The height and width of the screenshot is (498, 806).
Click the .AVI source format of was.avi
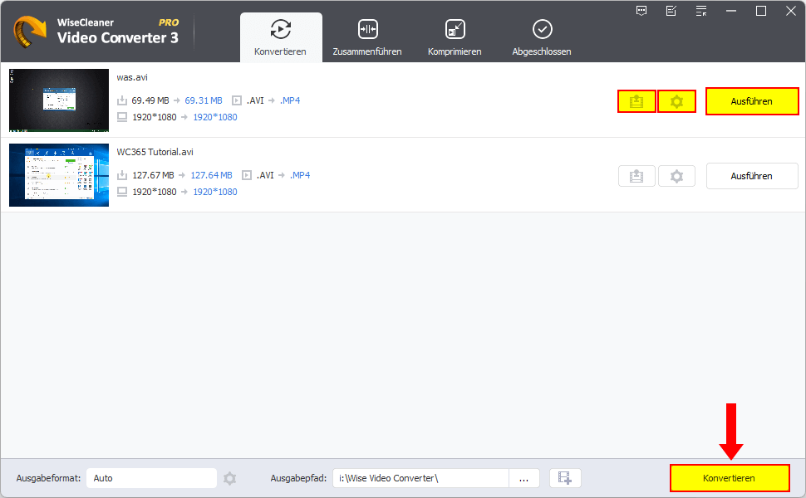coord(255,100)
